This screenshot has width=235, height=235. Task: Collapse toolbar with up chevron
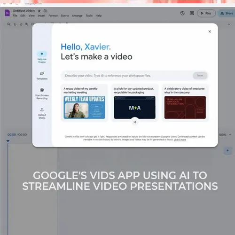(229, 24)
